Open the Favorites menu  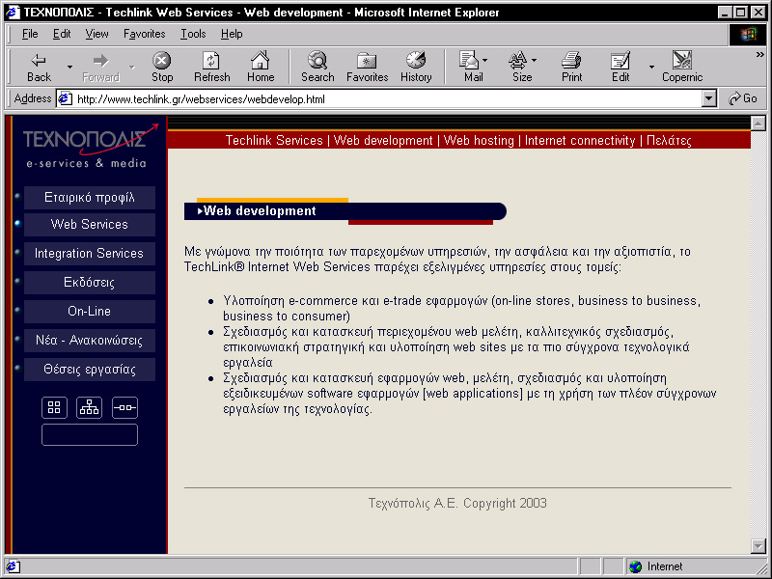pos(144,34)
